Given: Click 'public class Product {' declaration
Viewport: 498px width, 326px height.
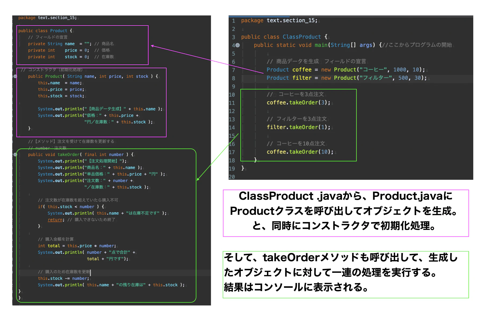Looking at the screenshot, I should click(45, 31).
